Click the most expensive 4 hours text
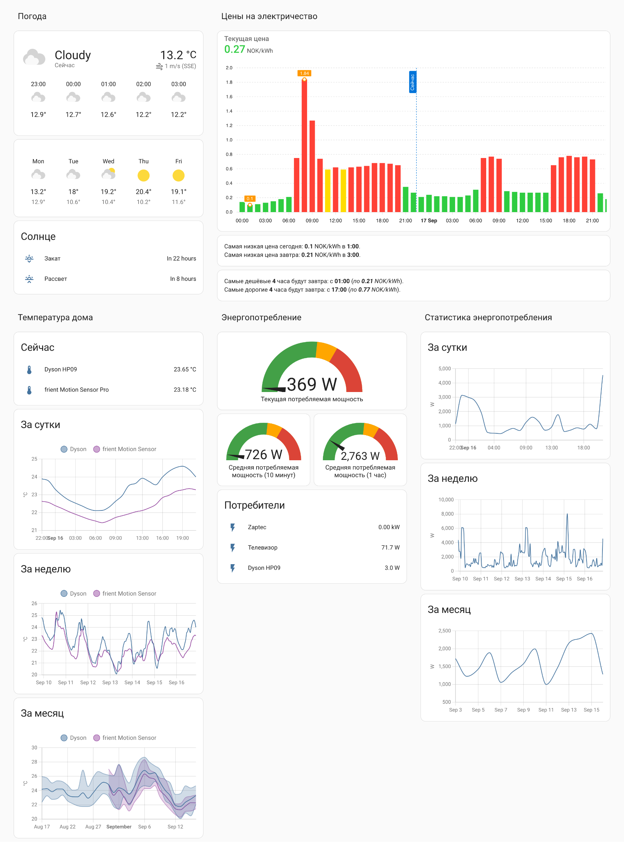Viewport: 624px width, 842px height. [x=312, y=290]
